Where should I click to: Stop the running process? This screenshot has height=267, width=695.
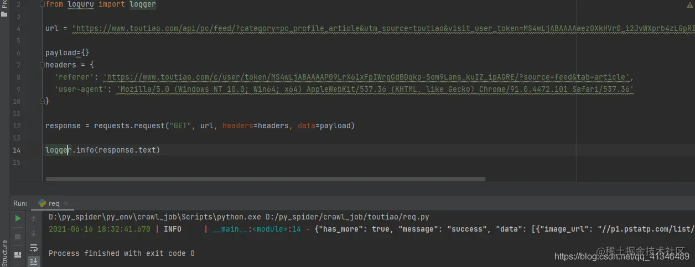pyautogui.click(x=18, y=237)
